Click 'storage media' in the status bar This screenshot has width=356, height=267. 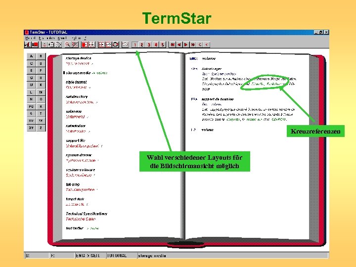click(x=152, y=256)
